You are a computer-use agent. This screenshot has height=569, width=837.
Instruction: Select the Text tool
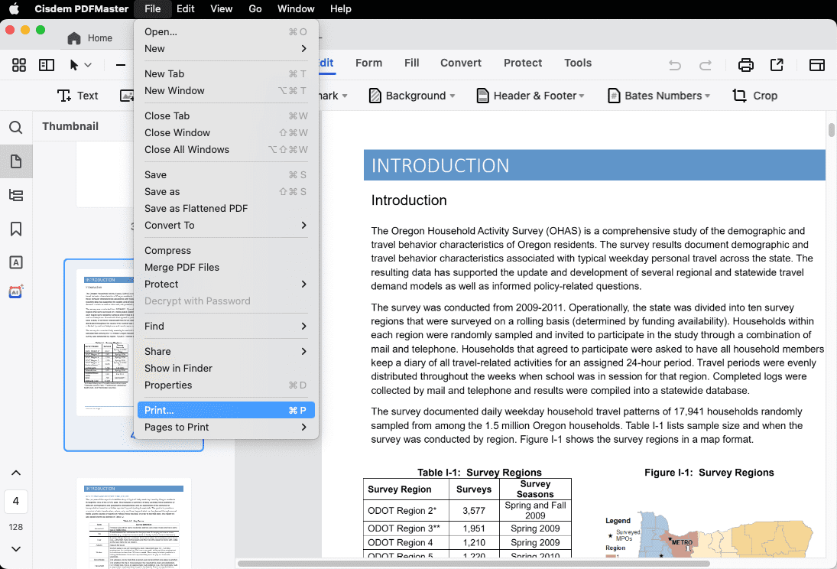click(77, 96)
